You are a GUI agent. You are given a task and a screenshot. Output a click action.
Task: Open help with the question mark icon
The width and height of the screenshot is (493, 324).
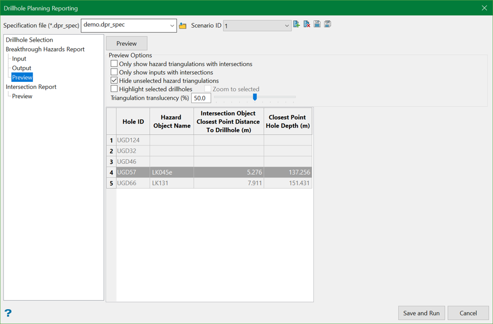[x=8, y=313]
